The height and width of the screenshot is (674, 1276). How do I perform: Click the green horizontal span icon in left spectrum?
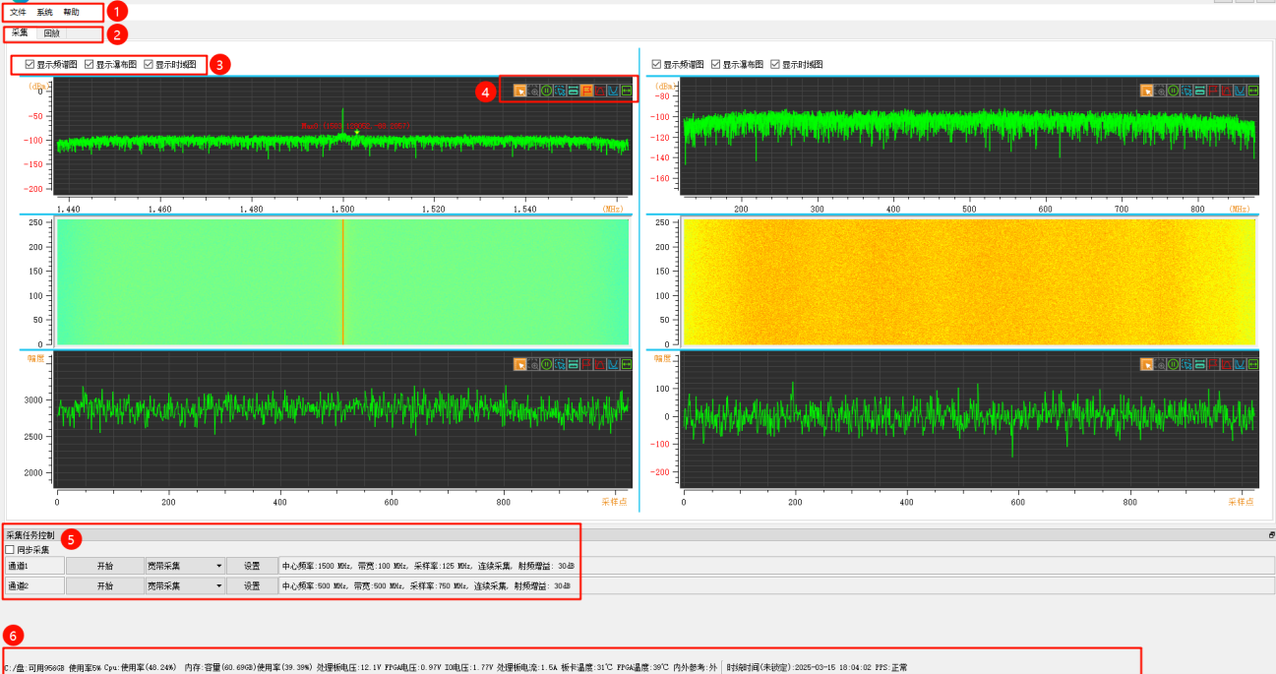pos(626,91)
